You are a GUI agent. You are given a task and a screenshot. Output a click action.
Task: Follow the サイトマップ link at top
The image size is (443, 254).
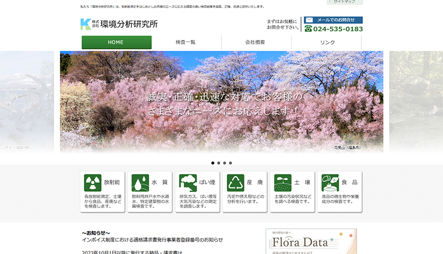click(x=344, y=2)
